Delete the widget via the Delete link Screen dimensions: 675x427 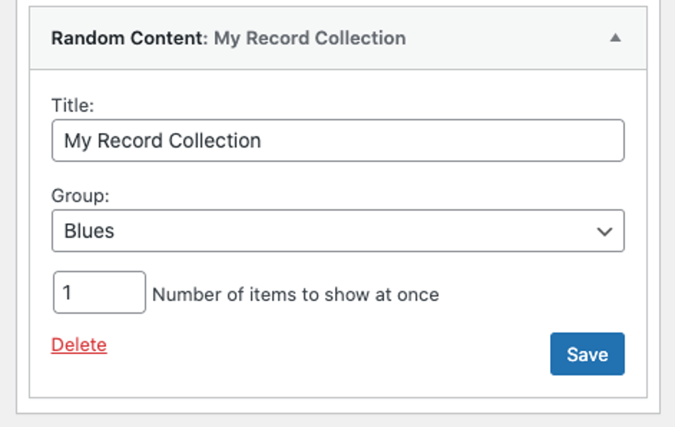pyautogui.click(x=79, y=345)
